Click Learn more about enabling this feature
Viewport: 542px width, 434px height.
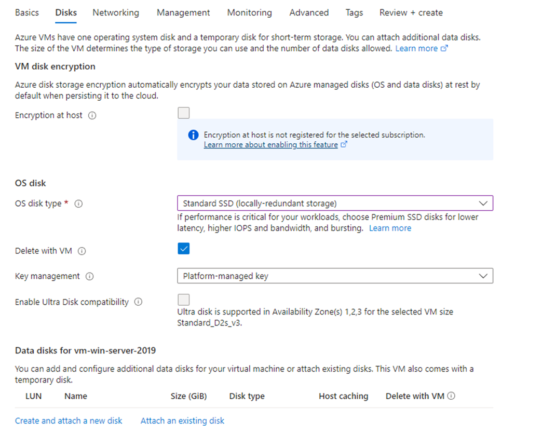[x=271, y=145]
